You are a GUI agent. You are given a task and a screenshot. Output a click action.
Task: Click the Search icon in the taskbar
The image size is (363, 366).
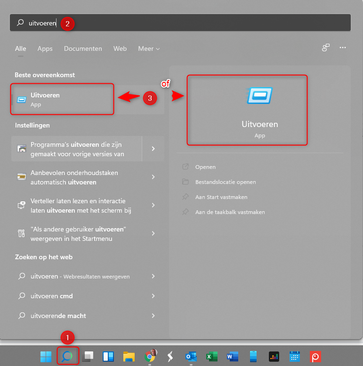[68, 356]
